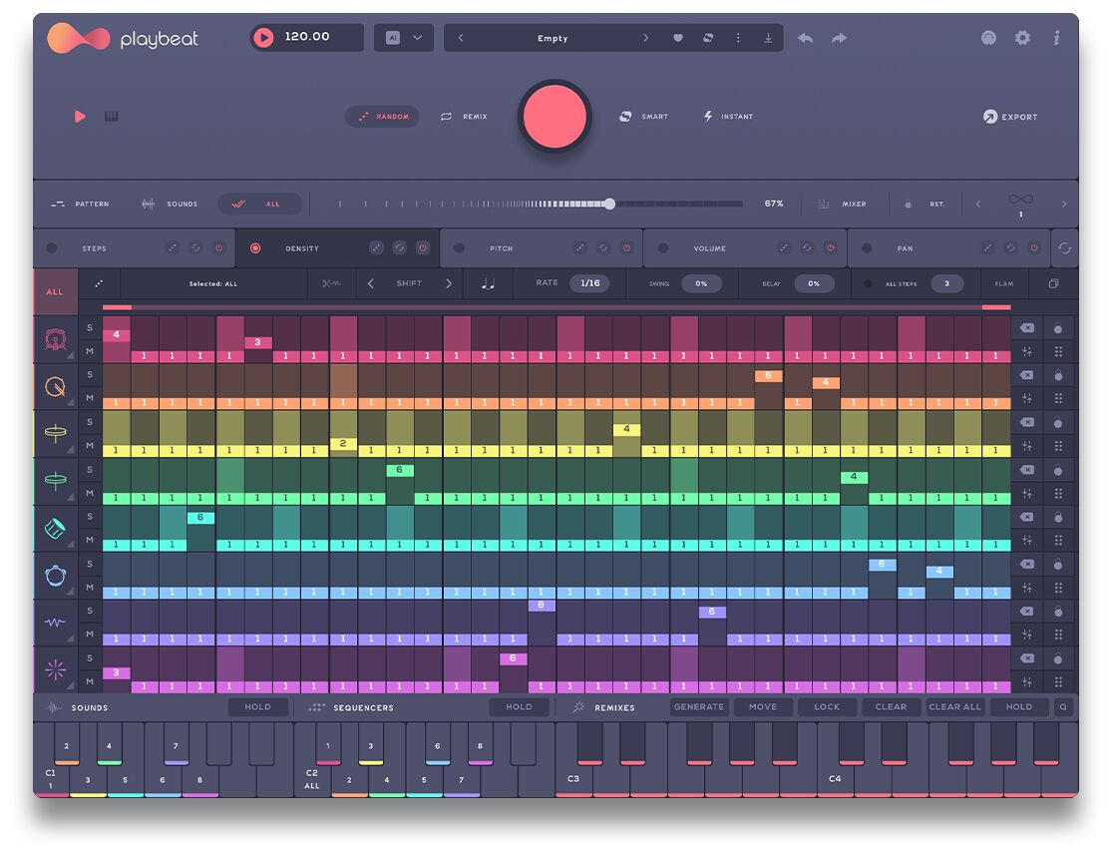Toggle the Steps power button
Image resolution: width=1111 pixels, height=848 pixels.
coord(219,248)
